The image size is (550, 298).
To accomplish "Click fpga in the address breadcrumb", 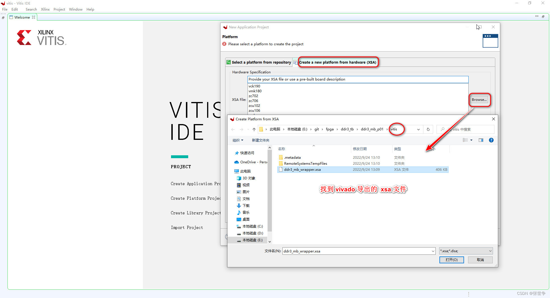I will (x=330, y=130).
